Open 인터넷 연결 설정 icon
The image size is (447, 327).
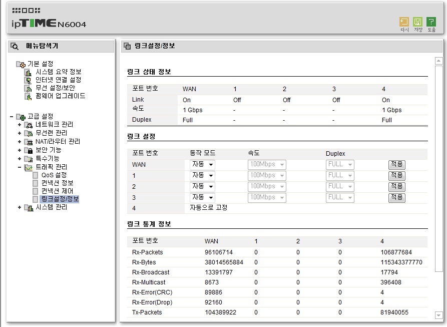coord(28,80)
